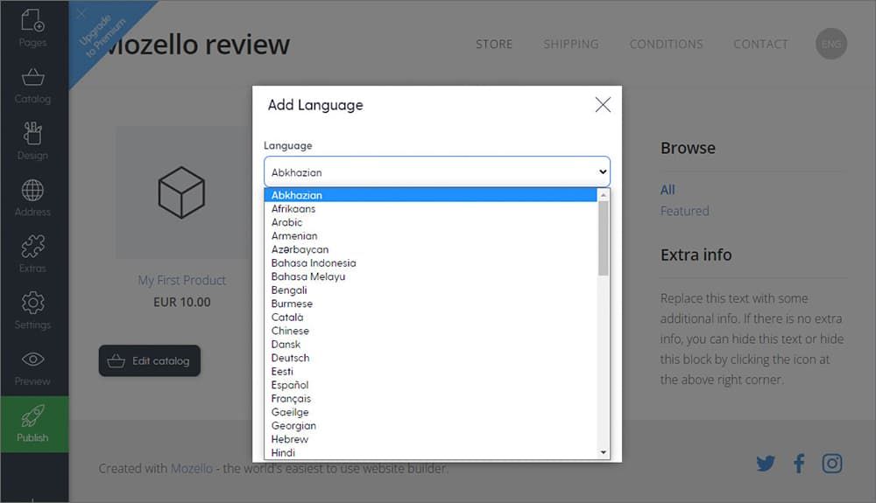Image resolution: width=876 pixels, height=503 pixels.
Task: Select Abkhazian in the language list
Action: pos(430,195)
